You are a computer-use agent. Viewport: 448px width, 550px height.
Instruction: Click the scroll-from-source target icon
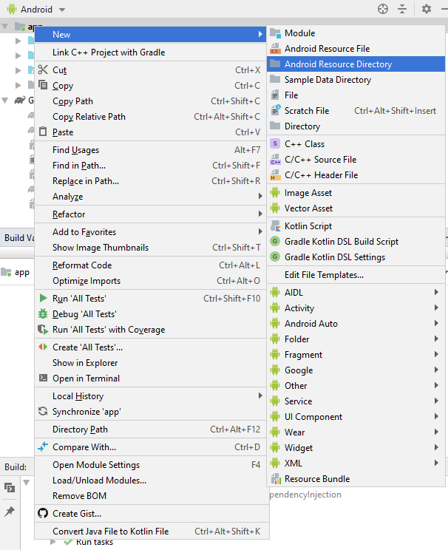tap(382, 9)
